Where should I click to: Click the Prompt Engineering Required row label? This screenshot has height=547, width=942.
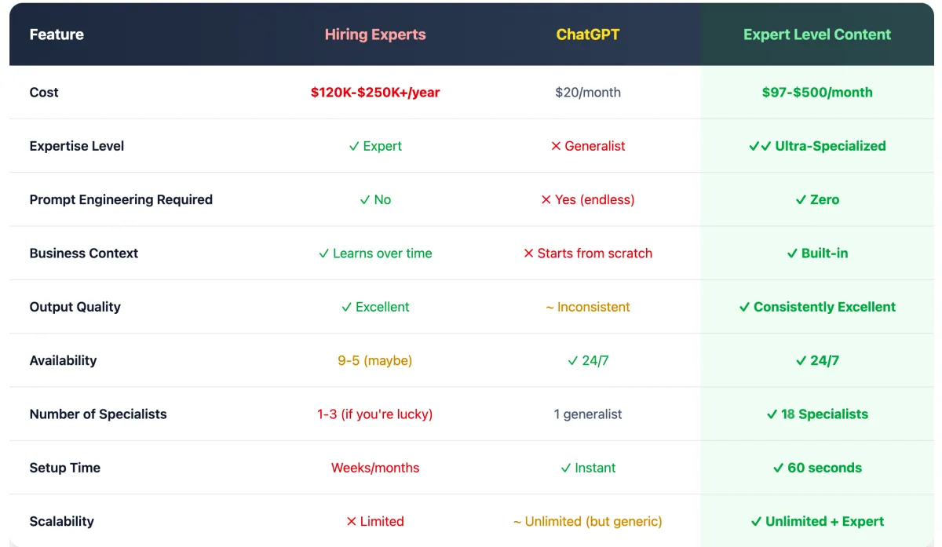pyautogui.click(x=121, y=199)
